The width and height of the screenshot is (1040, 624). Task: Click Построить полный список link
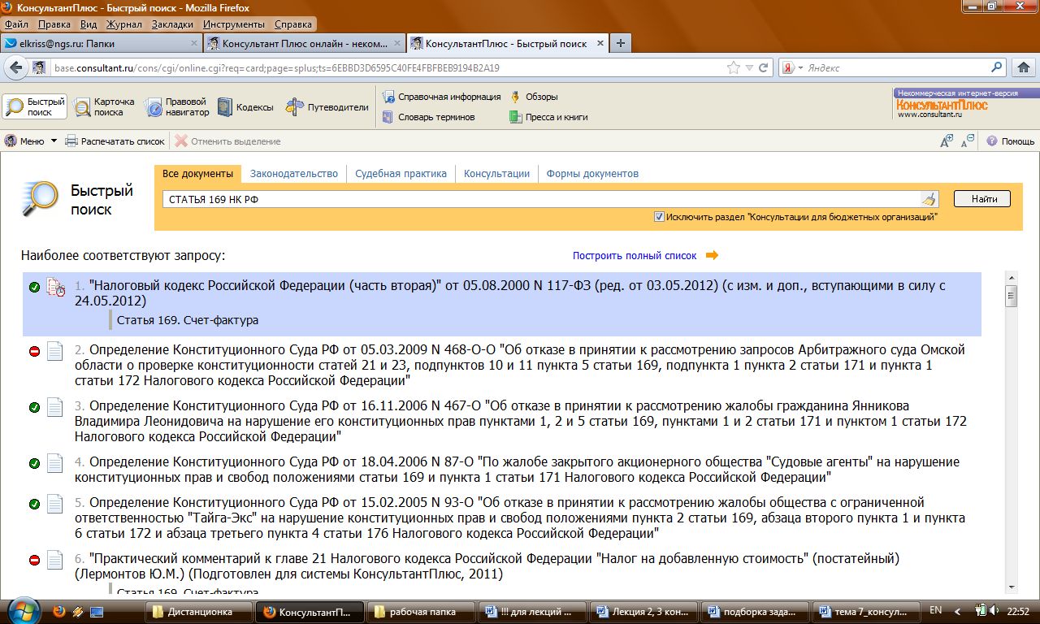point(635,255)
